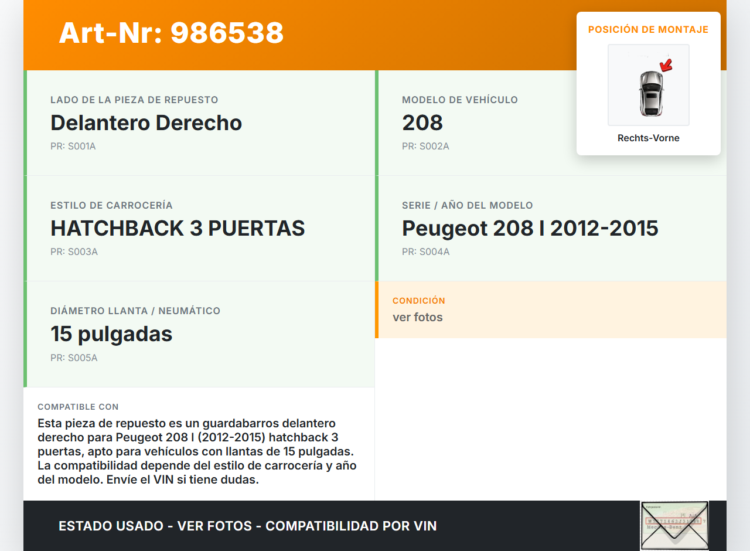Click the Art-Nr: 986538 title

[171, 33]
